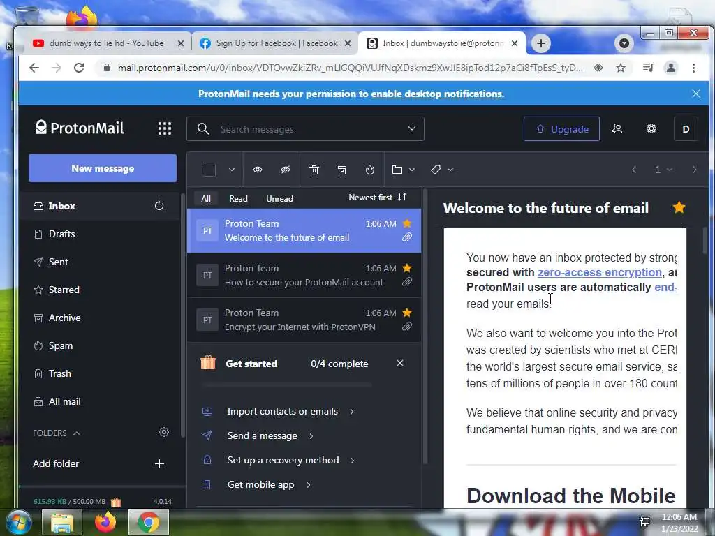
Task: Tick the select all messages checkbox
Action: click(x=208, y=170)
